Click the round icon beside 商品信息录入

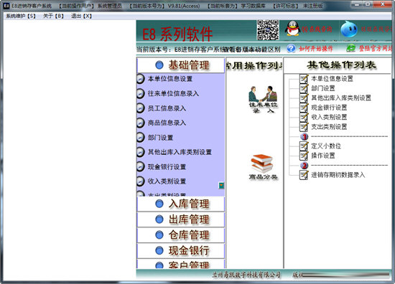(x=140, y=123)
